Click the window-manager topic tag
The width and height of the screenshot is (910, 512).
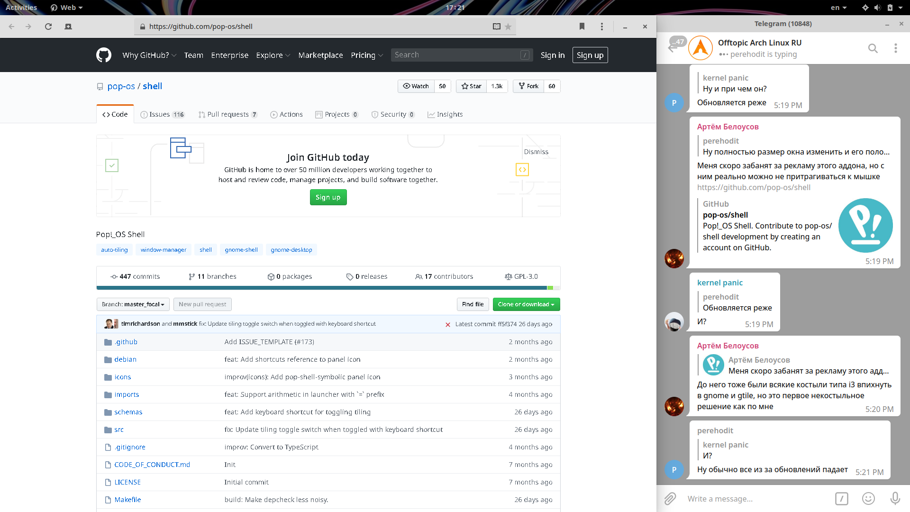coord(163,250)
